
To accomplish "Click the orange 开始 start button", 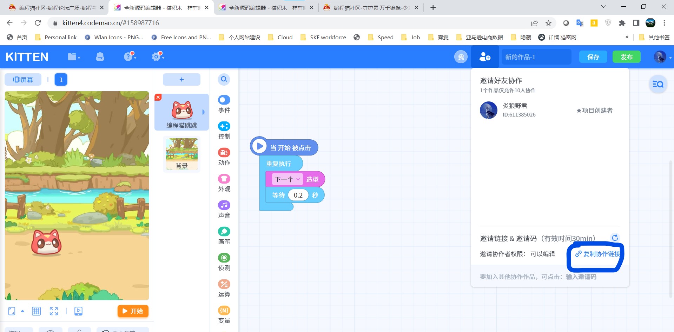I will click(x=133, y=311).
